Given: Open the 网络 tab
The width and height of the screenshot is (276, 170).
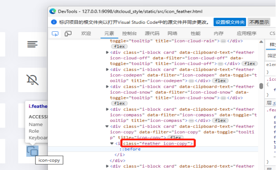Looking at the screenshot, I should click(x=172, y=33).
